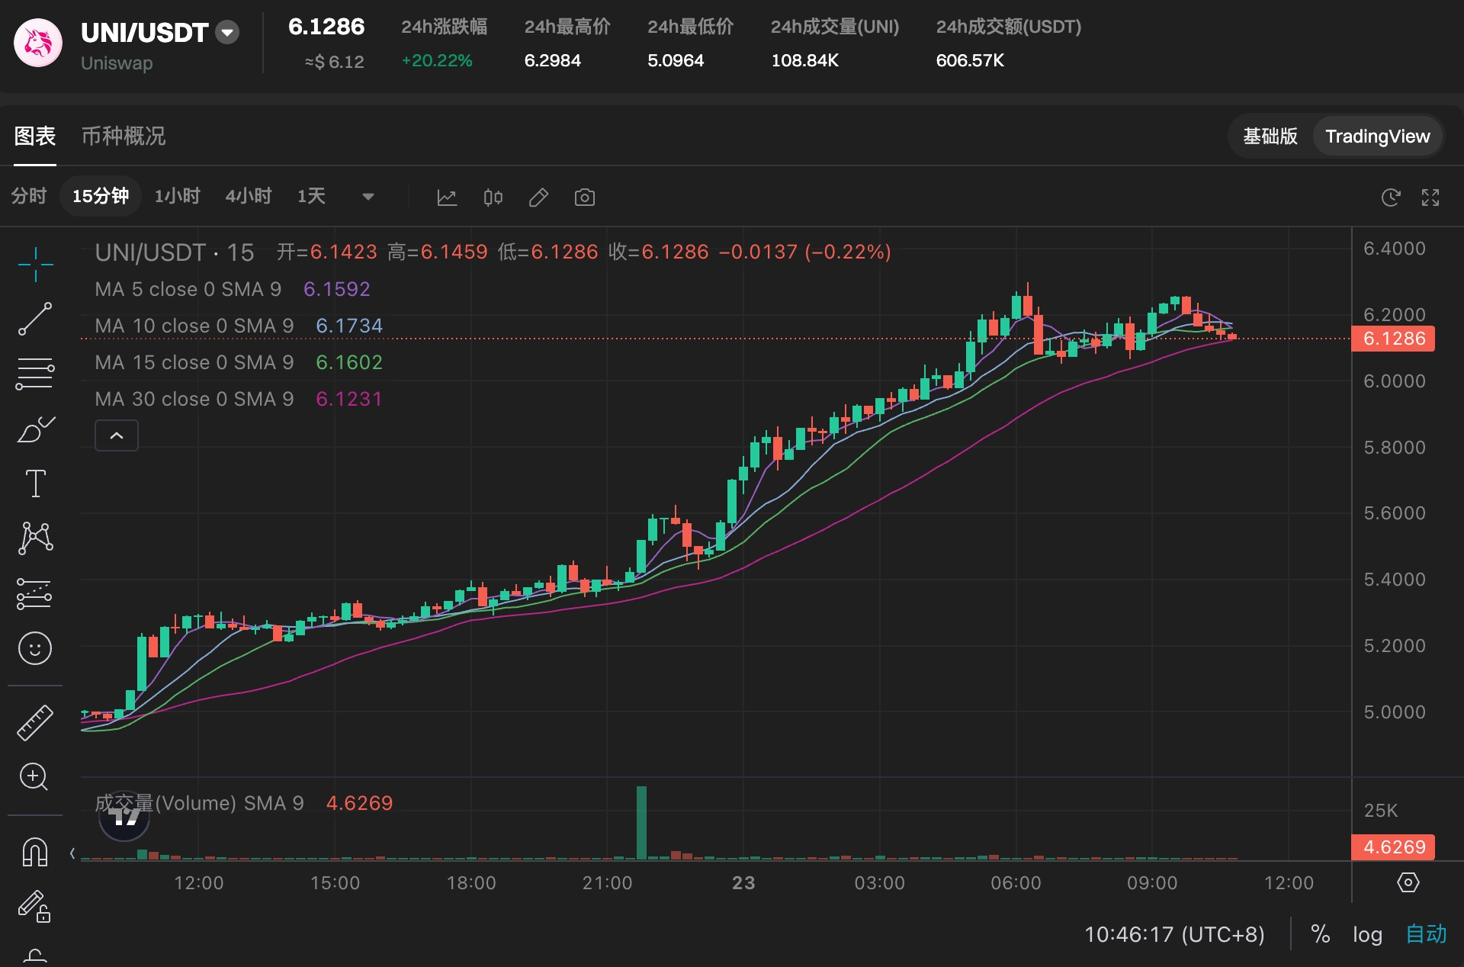Click the large volume bar near 21:00
The height and width of the screenshot is (967, 1464).
[641, 823]
